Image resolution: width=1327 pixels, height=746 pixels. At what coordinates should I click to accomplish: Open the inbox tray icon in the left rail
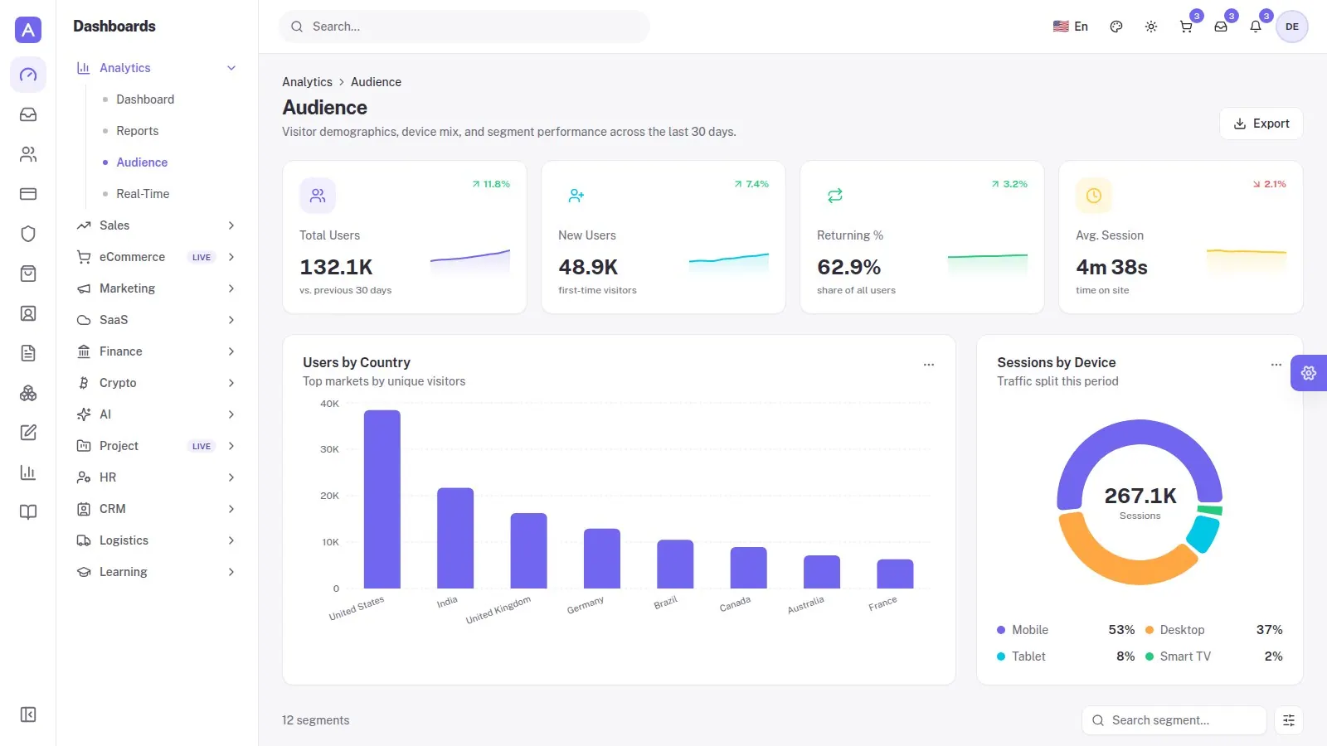[x=28, y=114]
